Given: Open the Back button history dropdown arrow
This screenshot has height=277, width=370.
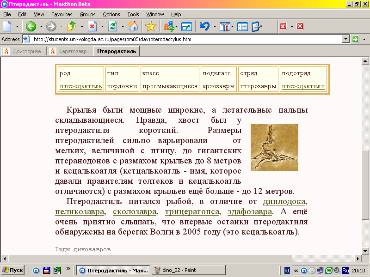Looking at the screenshot, I should click(x=41, y=26).
